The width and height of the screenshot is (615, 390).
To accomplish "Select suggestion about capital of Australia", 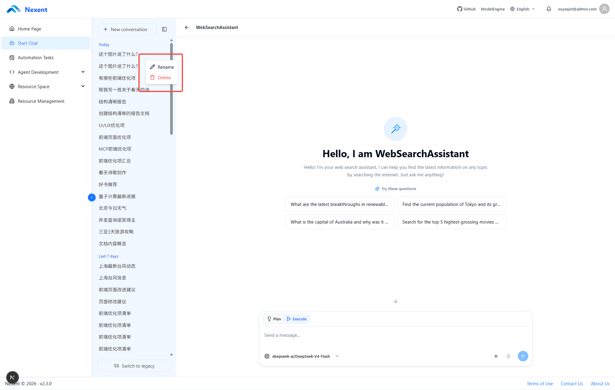I will 340,222.
